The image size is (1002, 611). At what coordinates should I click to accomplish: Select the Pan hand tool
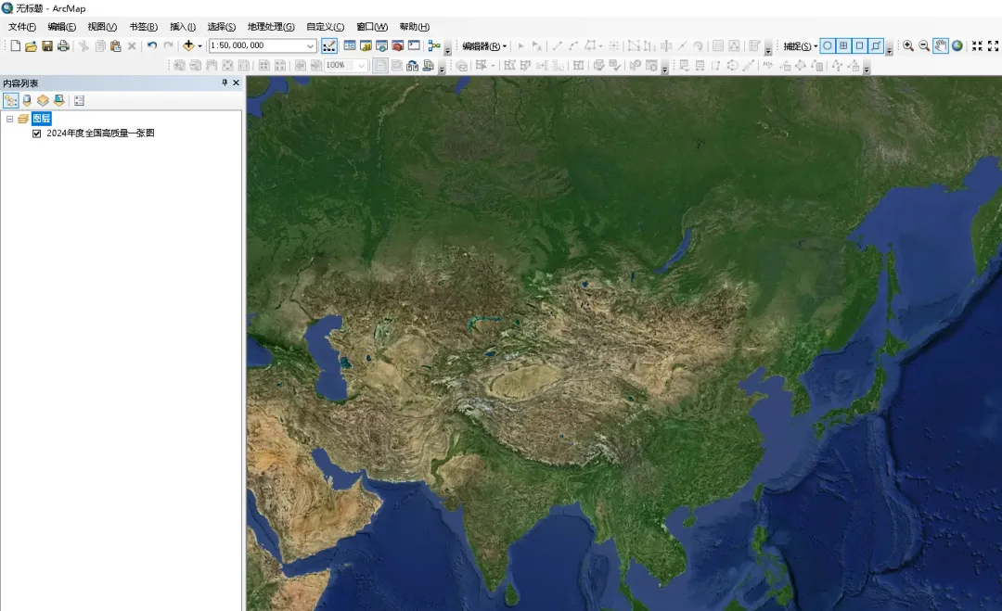pos(941,46)
